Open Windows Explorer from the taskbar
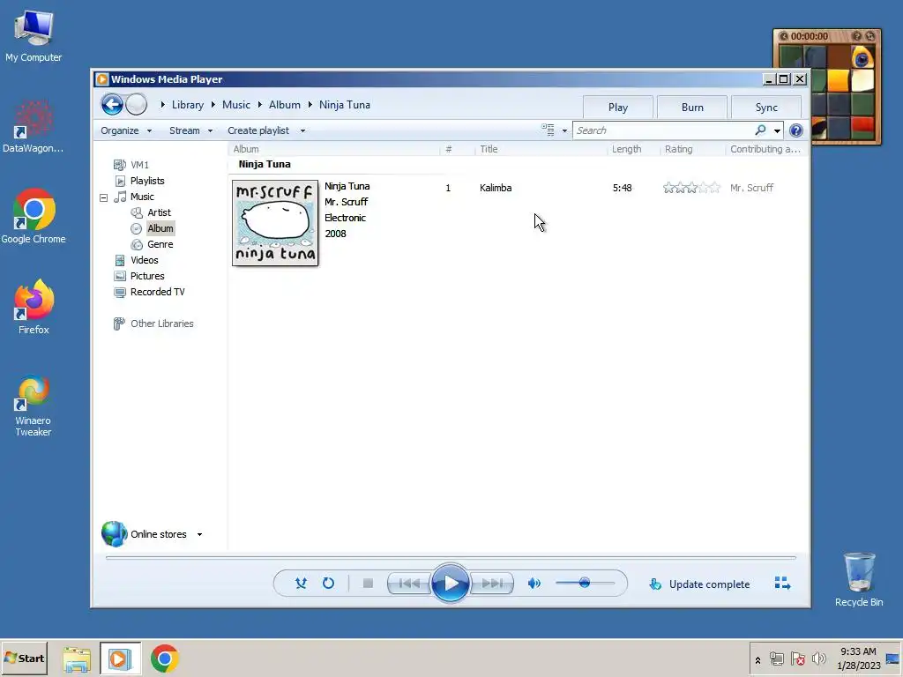This screenshot has width=903, height=677. (x=77, y=658)
